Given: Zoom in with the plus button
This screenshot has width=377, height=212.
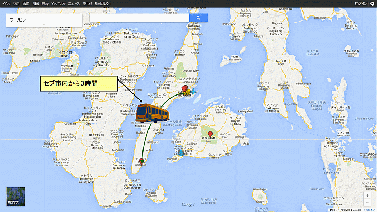Looking at the screenshot, I should click(367, 195).
